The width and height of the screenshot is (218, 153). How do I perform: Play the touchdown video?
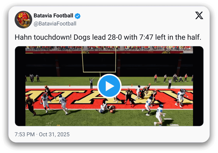109,86
